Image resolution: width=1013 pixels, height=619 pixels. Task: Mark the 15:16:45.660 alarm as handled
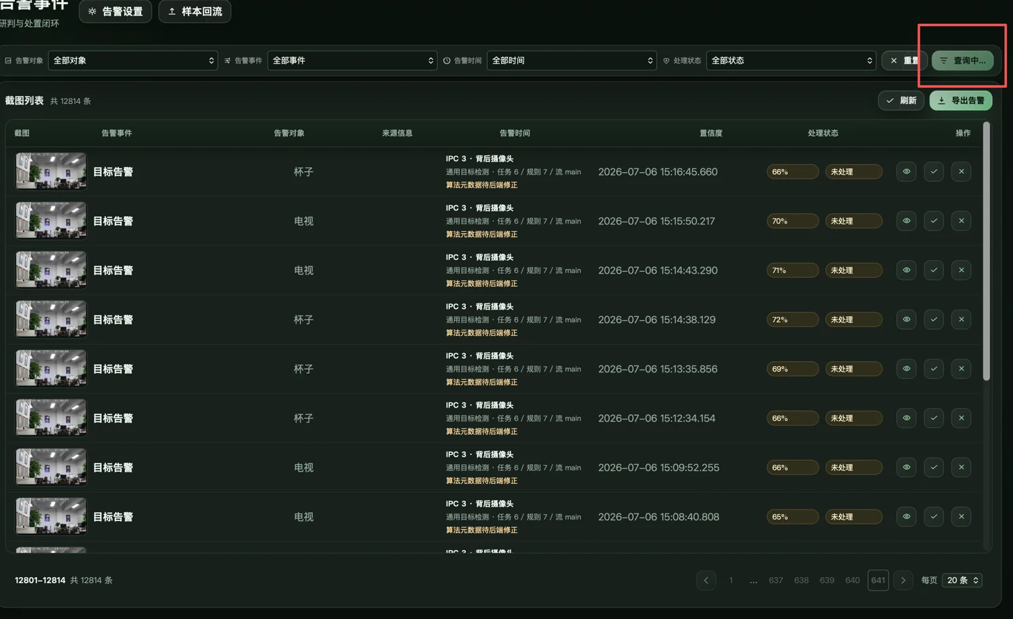click(x=934, y=172)
